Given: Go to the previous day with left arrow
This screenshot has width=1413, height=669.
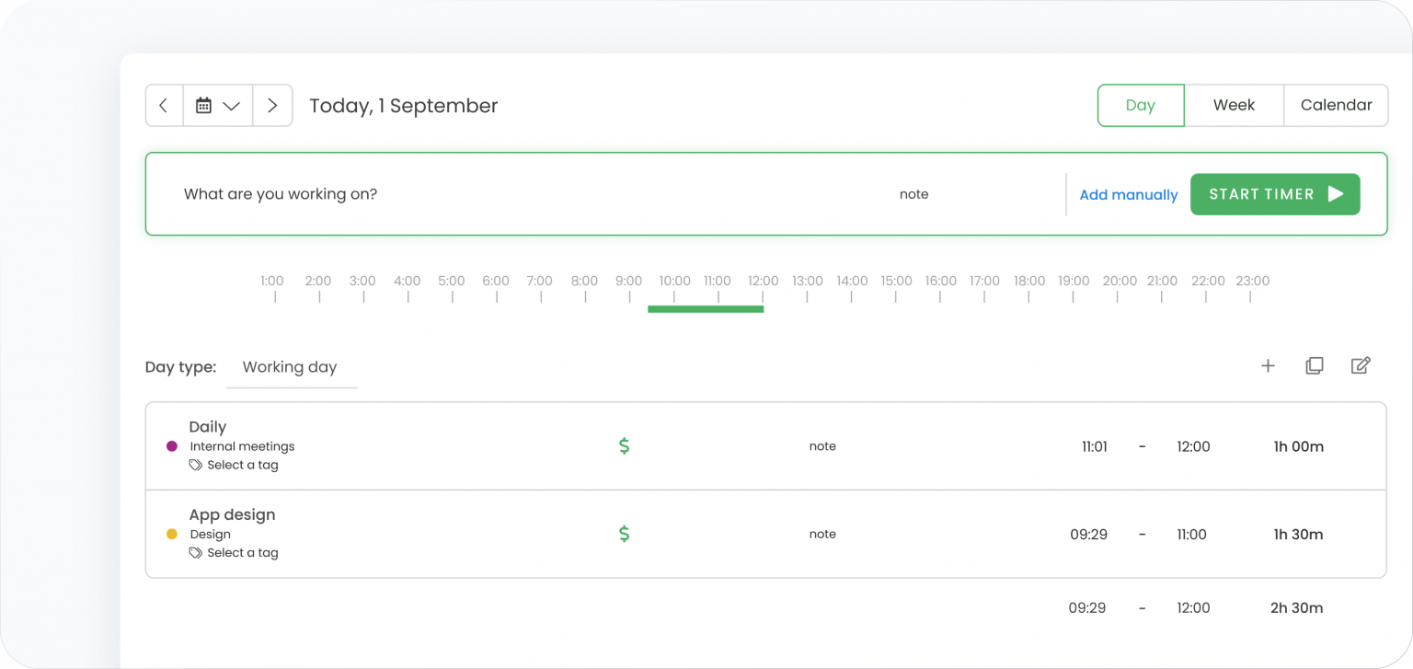Looking at the screenshot, I should click(164, 105).
